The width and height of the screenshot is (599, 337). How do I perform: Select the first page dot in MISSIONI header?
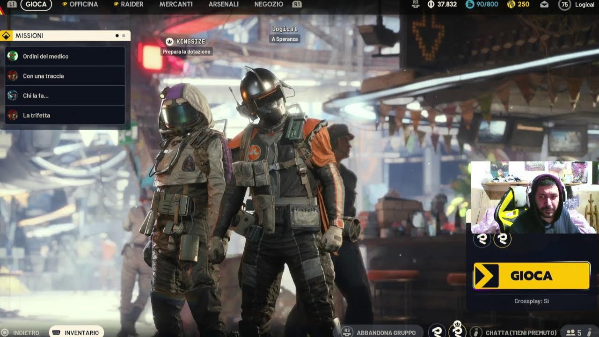pyautogui.click(x=117, y=36)
